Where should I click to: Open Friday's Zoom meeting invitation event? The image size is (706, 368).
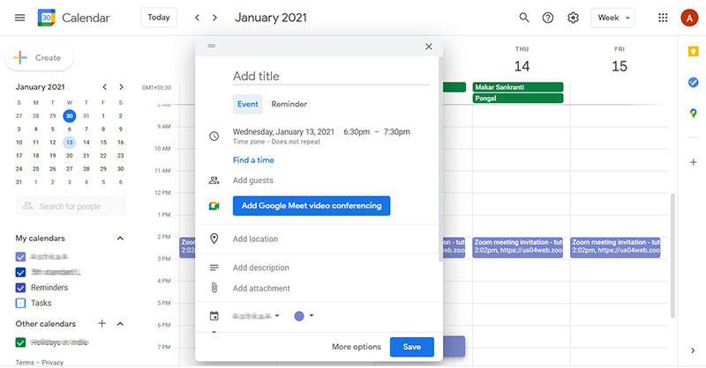(x=615, y=247)
